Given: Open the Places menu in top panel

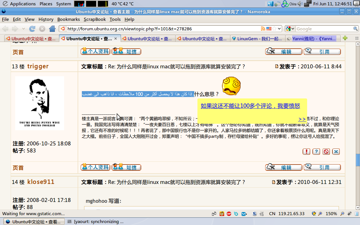Looking at the screenshot, I should pyautogui.click(x=46, y=4).
